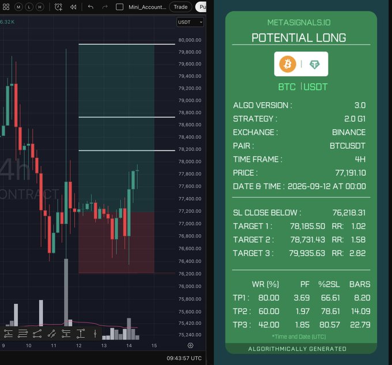The height and width of the screenshot is (365, 392).
Task: Click the EXCHANGE value BINANCE
Action: coord(349,132)
